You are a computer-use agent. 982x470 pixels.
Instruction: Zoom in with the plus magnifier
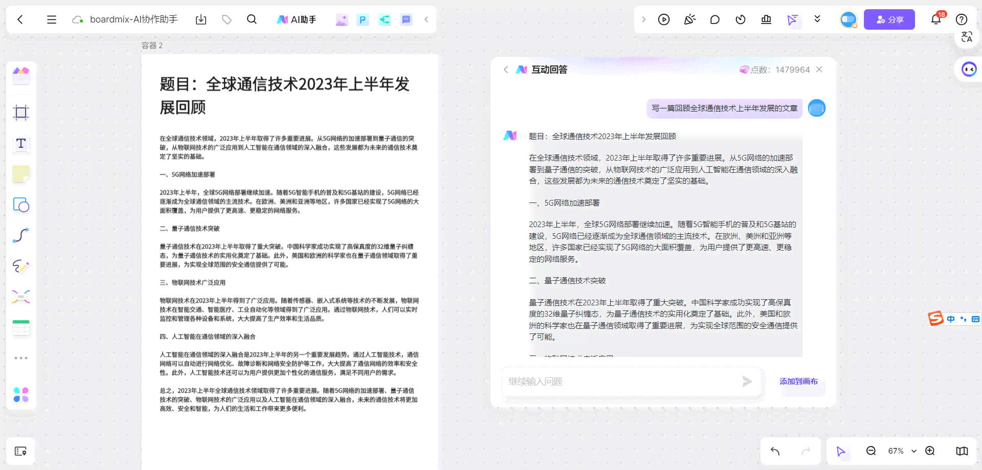(930, 451)
